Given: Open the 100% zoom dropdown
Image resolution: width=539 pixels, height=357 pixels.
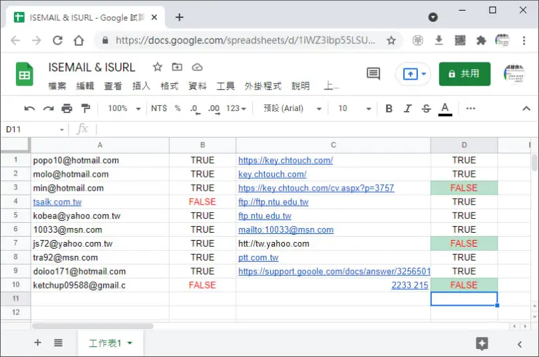Looking at the screenshot, I should (x=124, y=108).
